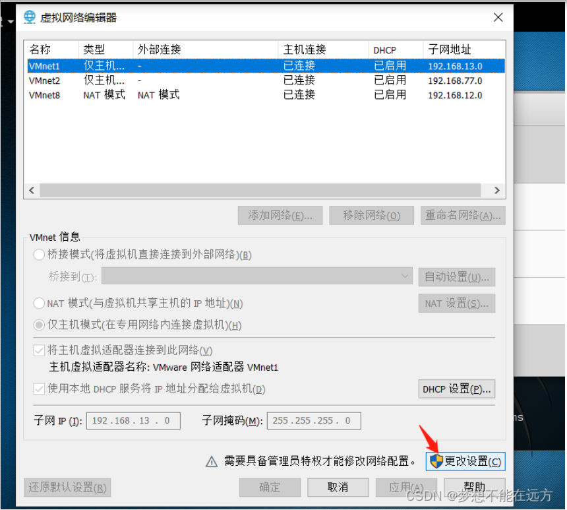Click the 外部连接 column header

pyautogui.click(x=206, y=49)
